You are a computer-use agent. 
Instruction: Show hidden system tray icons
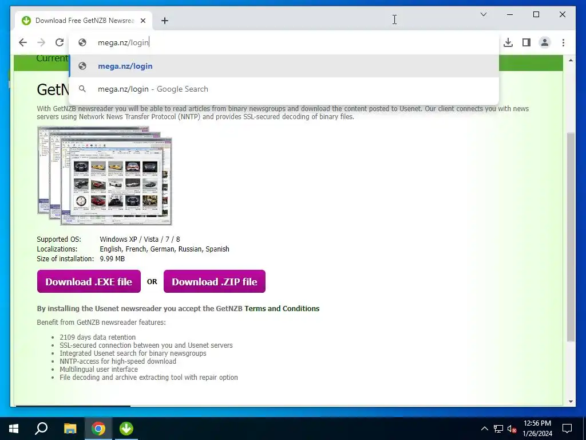tap(484, 429)
